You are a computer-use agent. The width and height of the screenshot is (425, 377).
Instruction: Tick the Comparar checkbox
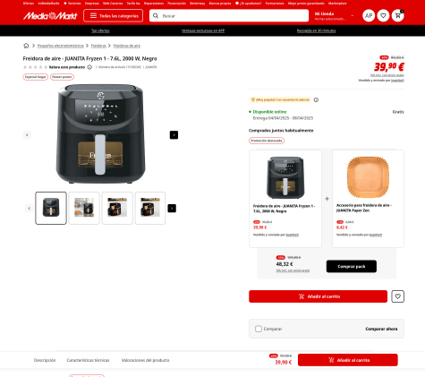tap(259, 329)
